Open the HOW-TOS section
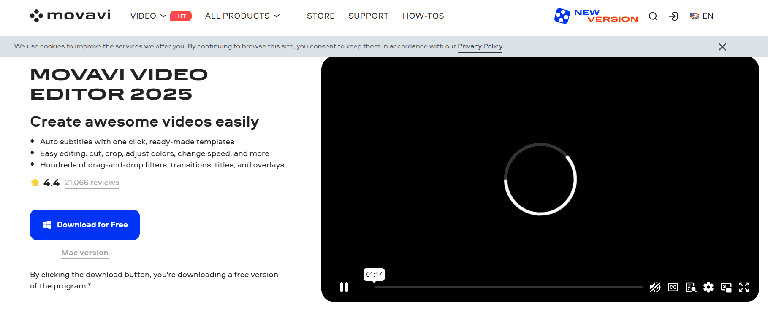768x323 pixels. [x=423, y=16]
